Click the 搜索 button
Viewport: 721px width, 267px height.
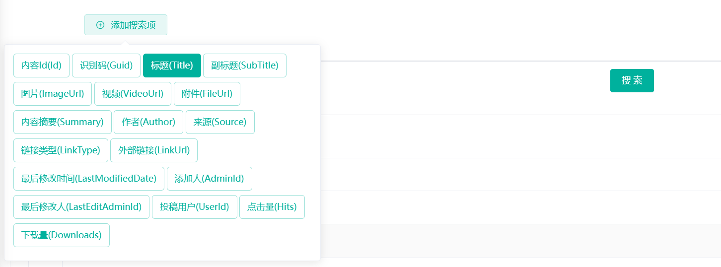click(x=632, y=80)
